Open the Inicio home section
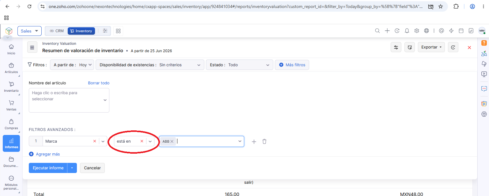The image size is (489, 196). [11, 49]
